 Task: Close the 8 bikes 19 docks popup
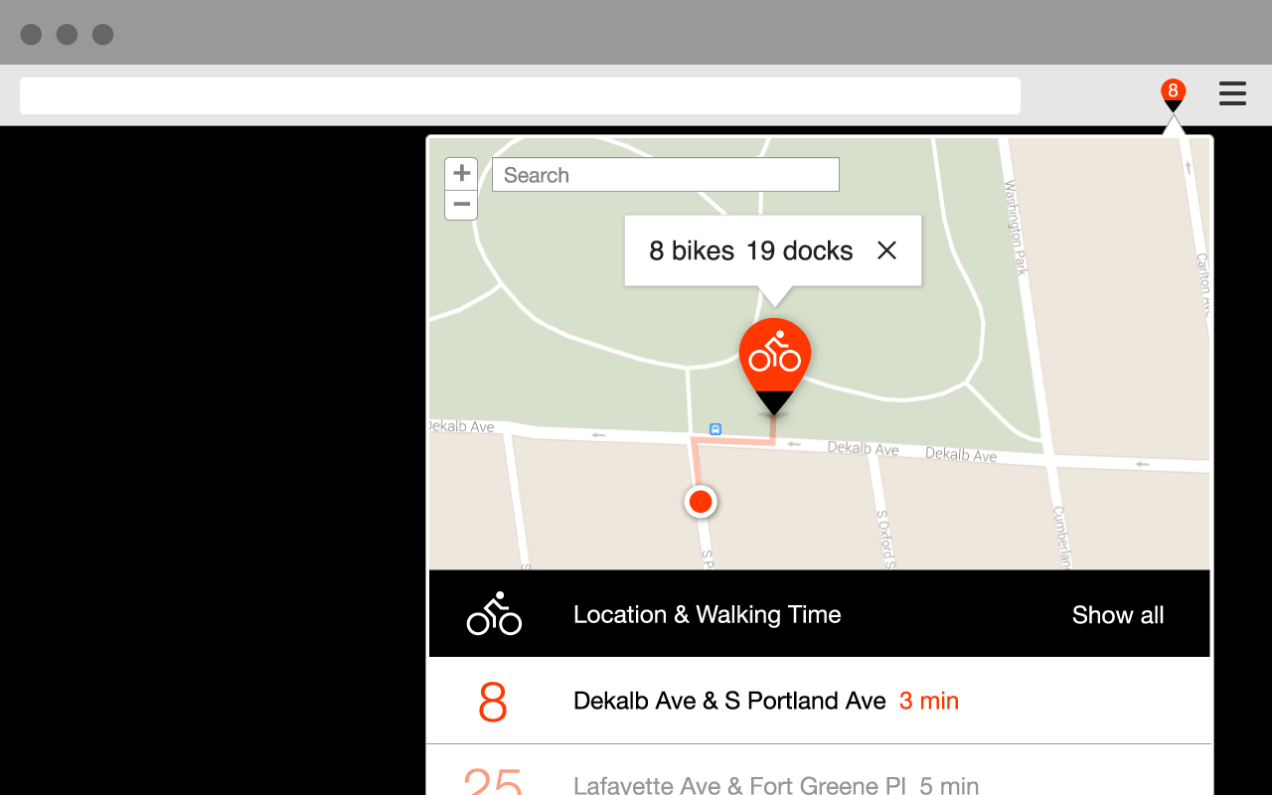click(886, 250)
